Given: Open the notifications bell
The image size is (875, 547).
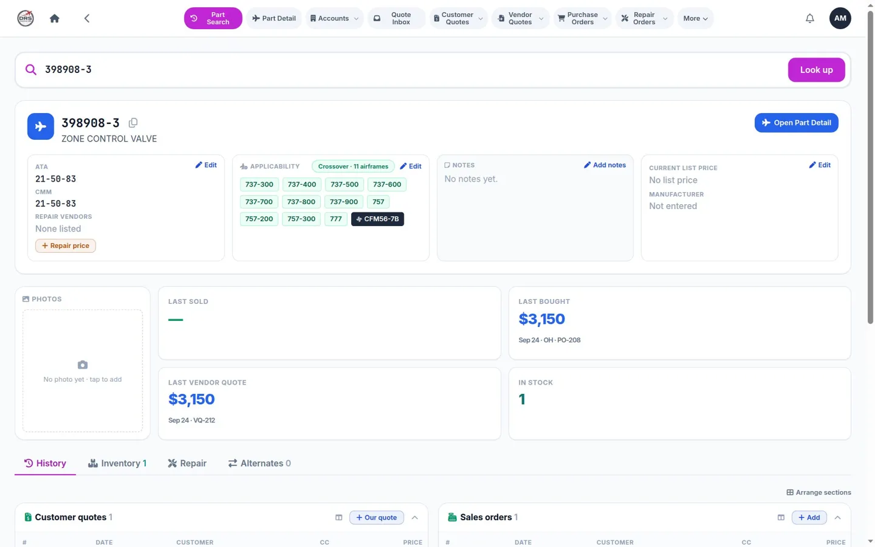Looking at the screenshot, I should (x=809, y=18).
